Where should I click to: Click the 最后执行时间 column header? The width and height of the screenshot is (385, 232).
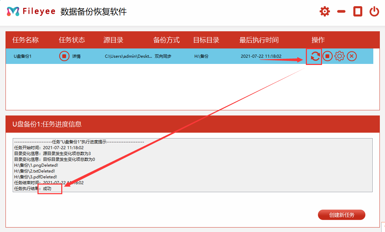tap(259, 40)
